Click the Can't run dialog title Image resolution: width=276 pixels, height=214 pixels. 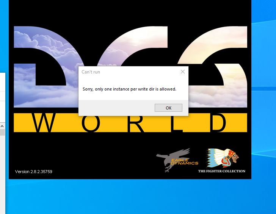click(x=91, y=72)
